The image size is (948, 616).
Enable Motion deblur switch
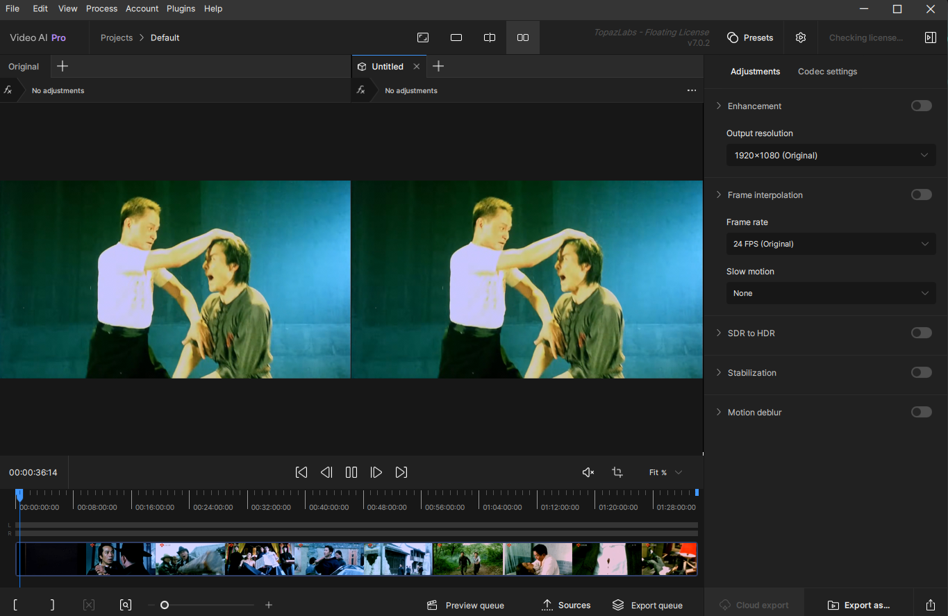tap(922, 412)
